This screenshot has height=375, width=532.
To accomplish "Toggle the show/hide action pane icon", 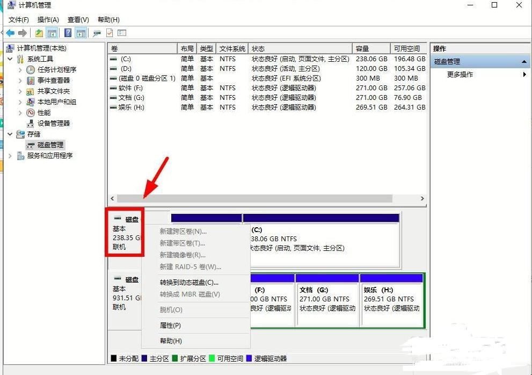I will coord(81,33).
